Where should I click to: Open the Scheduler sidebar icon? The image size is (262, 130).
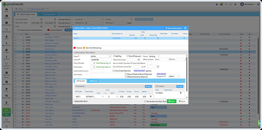6,17
